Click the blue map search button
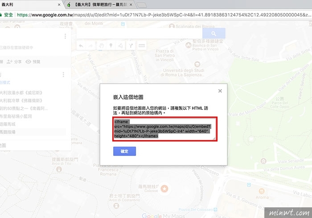Screen dimensions: 312x218 coord(213,33)
